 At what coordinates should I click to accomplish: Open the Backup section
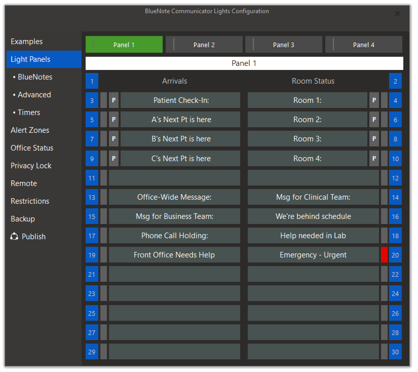click(44, 219)
